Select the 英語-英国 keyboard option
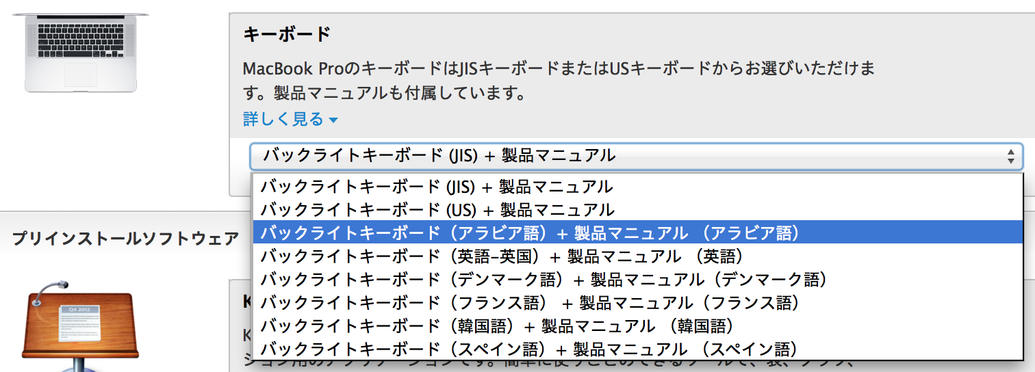Image resolution: width=1035 pixels, height=372 pixels. (639, 256)
